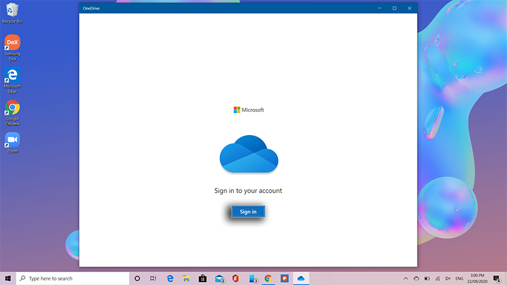
Task: Focus the Type here to search box
Action: click(x=73, y=278)
